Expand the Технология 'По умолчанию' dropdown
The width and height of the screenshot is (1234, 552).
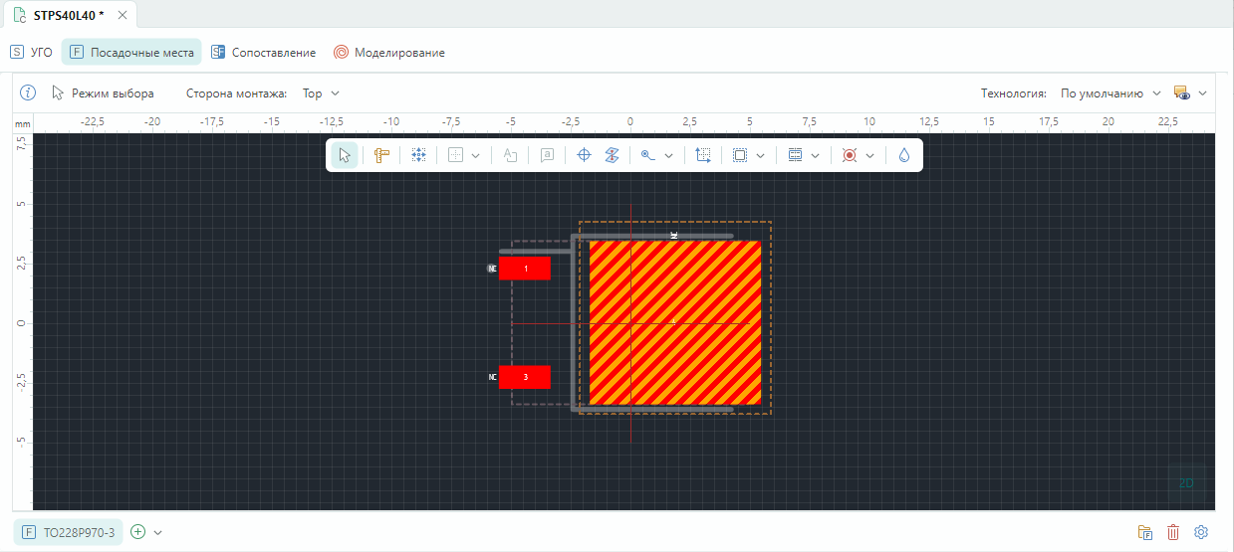click(1111, 93)
